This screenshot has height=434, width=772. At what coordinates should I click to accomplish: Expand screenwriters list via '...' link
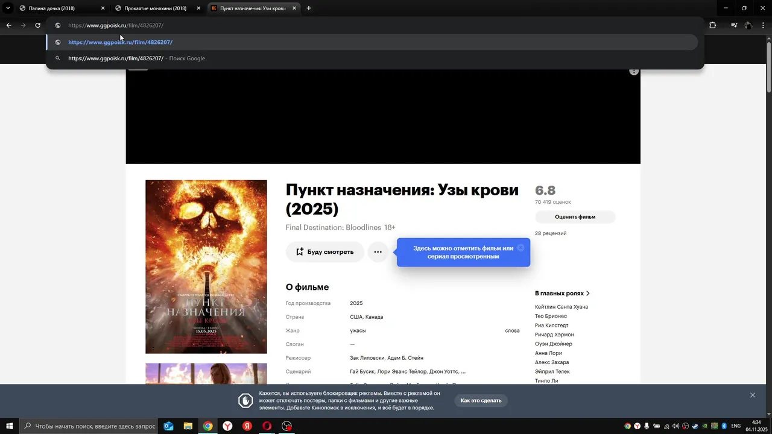(x=463, y=372)
